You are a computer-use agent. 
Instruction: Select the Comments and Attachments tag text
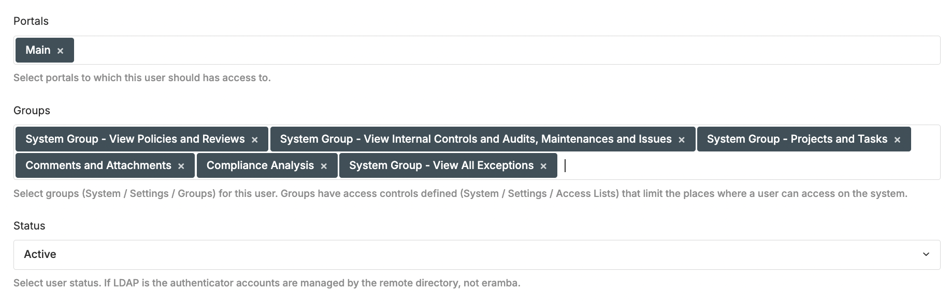click(x=98, y=165)
